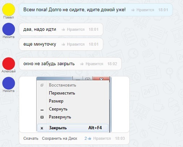Click thumbs-up icon on 'еще минуточку' message

63,44
